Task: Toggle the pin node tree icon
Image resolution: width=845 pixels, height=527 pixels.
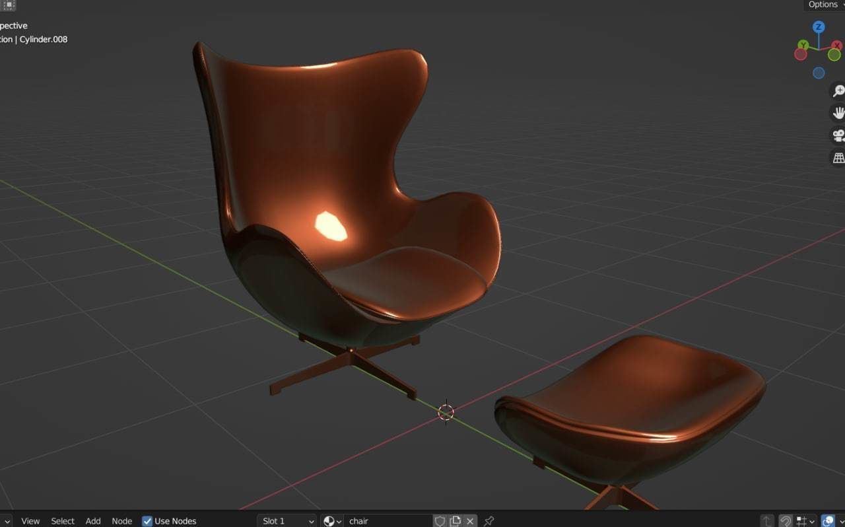Action: point(489,521)
